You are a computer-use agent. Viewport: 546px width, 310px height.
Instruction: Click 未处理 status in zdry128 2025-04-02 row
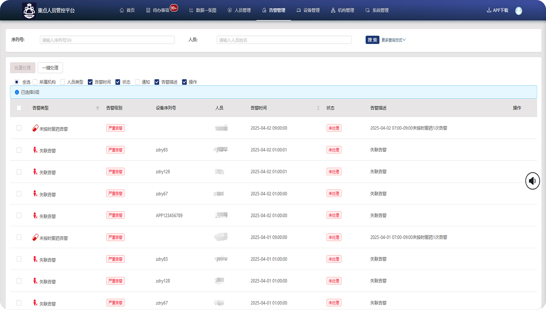334,172
